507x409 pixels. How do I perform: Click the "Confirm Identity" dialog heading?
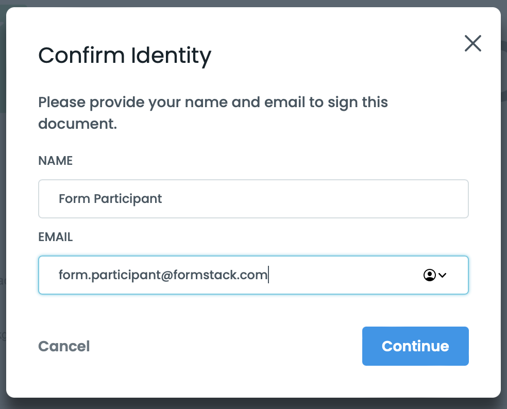[x=125, y=55]
